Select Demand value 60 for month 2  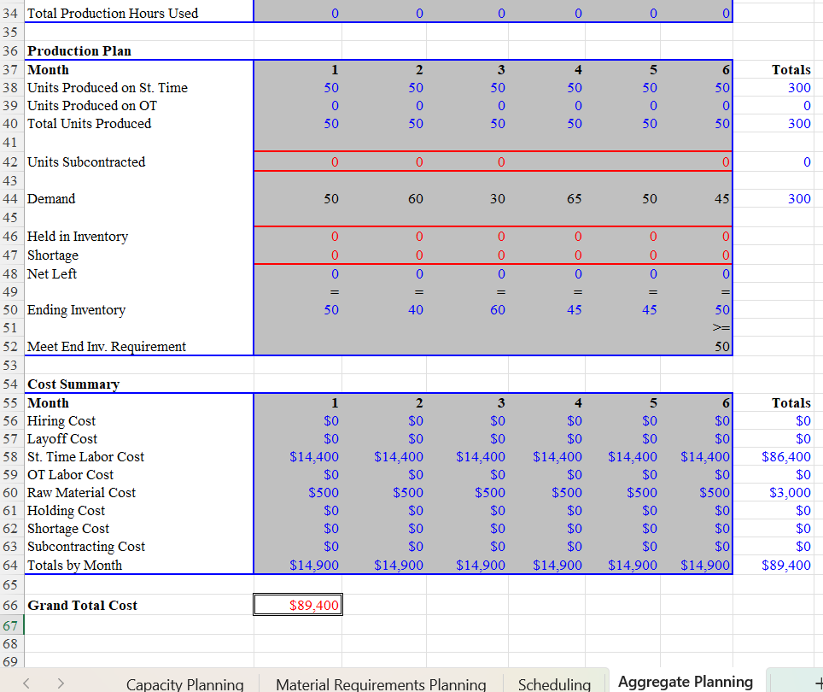(x=416, y=199)
